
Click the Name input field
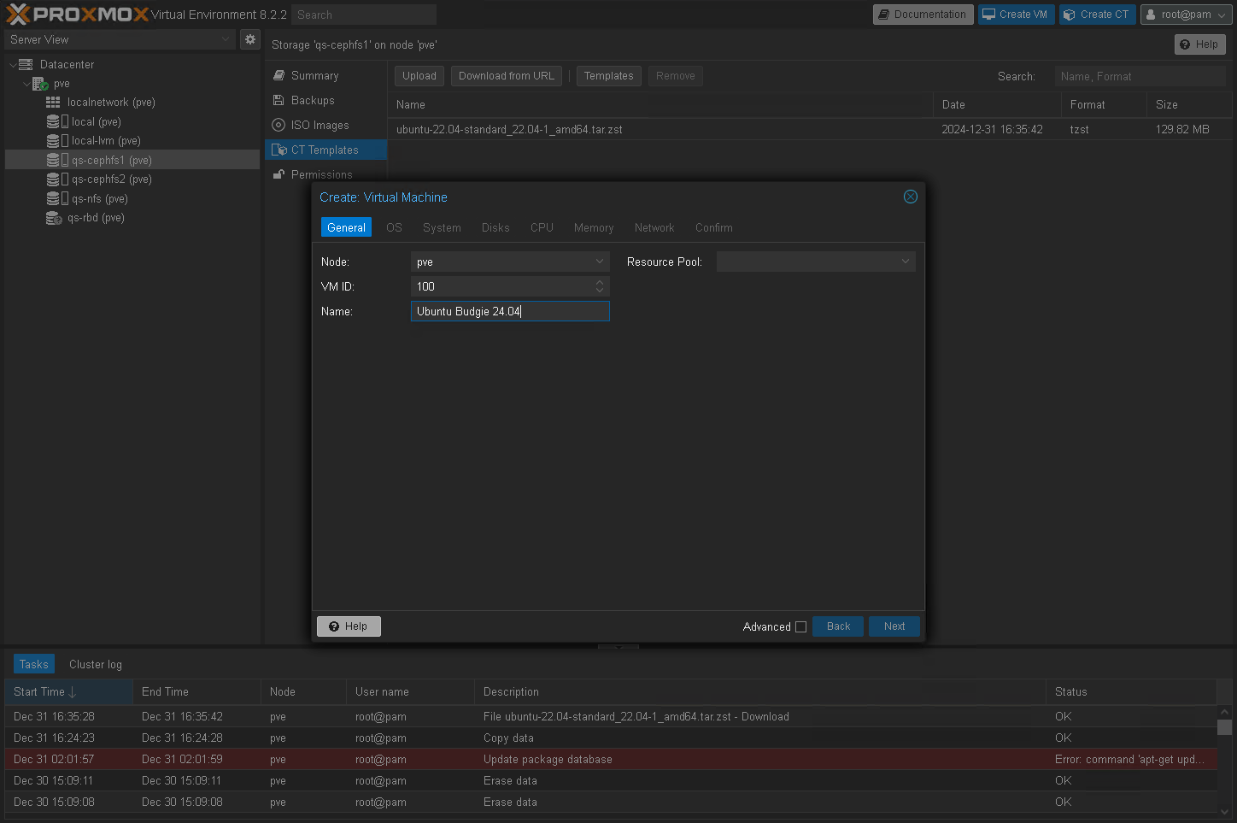tap(510, 311)
